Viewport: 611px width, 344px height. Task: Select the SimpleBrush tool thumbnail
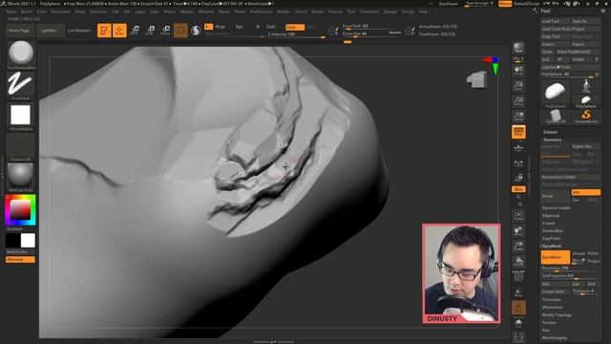pos(585,117)
